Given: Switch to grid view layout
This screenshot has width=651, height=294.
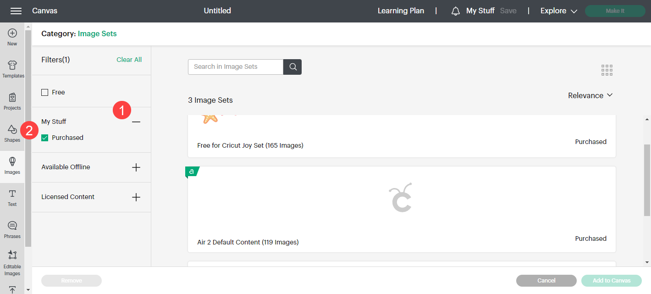Looking at the screenshot, I should click(607, 70).
